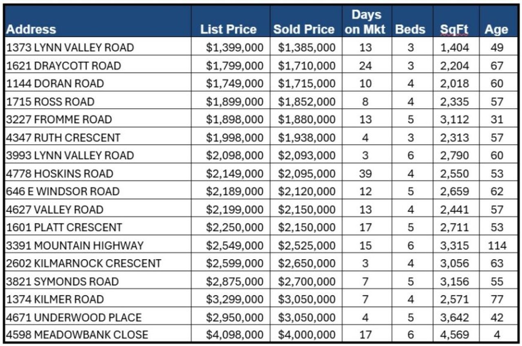
Task: Select the 4598 Meadowbank Close address
Action: [77, 335]
